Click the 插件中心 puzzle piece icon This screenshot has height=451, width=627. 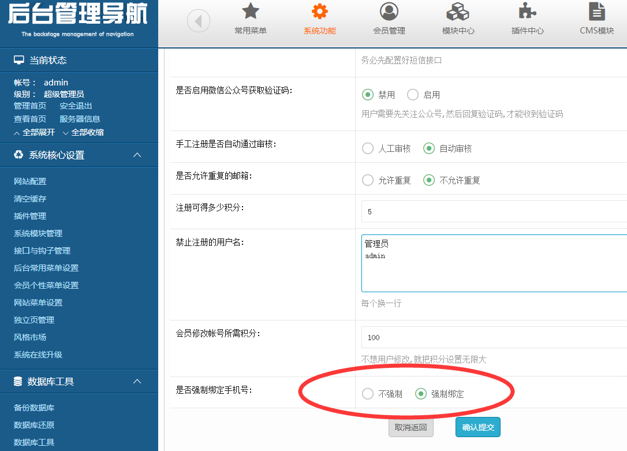(x=527, y=12)
